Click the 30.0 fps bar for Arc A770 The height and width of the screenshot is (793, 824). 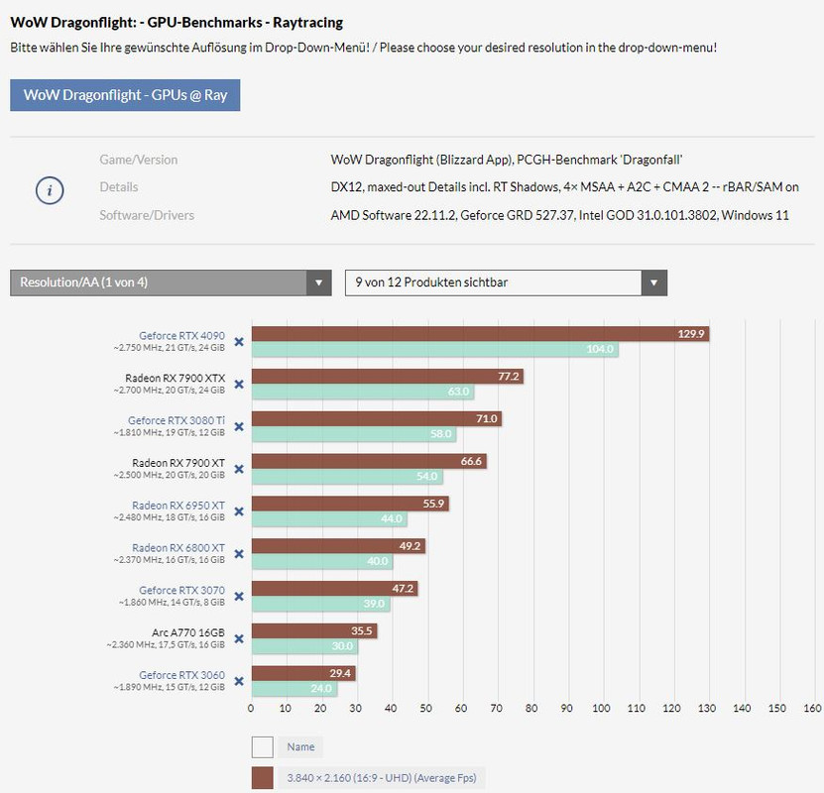(x=304, y=646)
